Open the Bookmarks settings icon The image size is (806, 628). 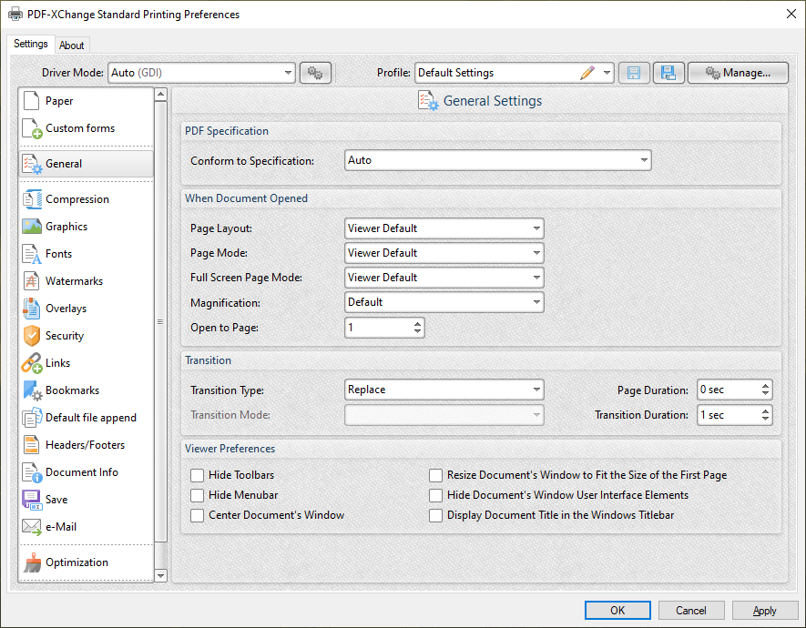tap(32, 390)
